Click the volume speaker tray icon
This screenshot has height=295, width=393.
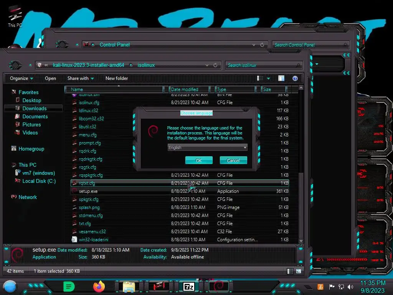click(350, 287)
